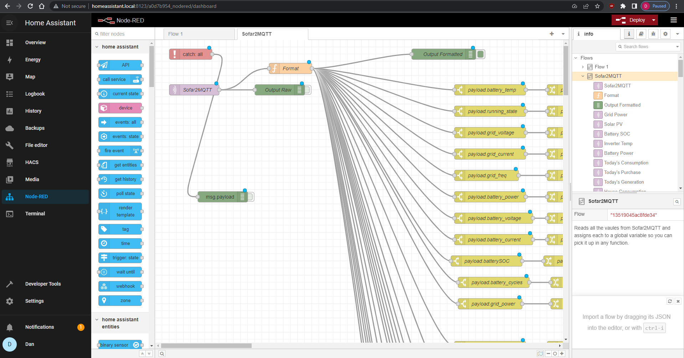
Task: Collapse all palette categories with up arrows
Action: click(142, 354)
